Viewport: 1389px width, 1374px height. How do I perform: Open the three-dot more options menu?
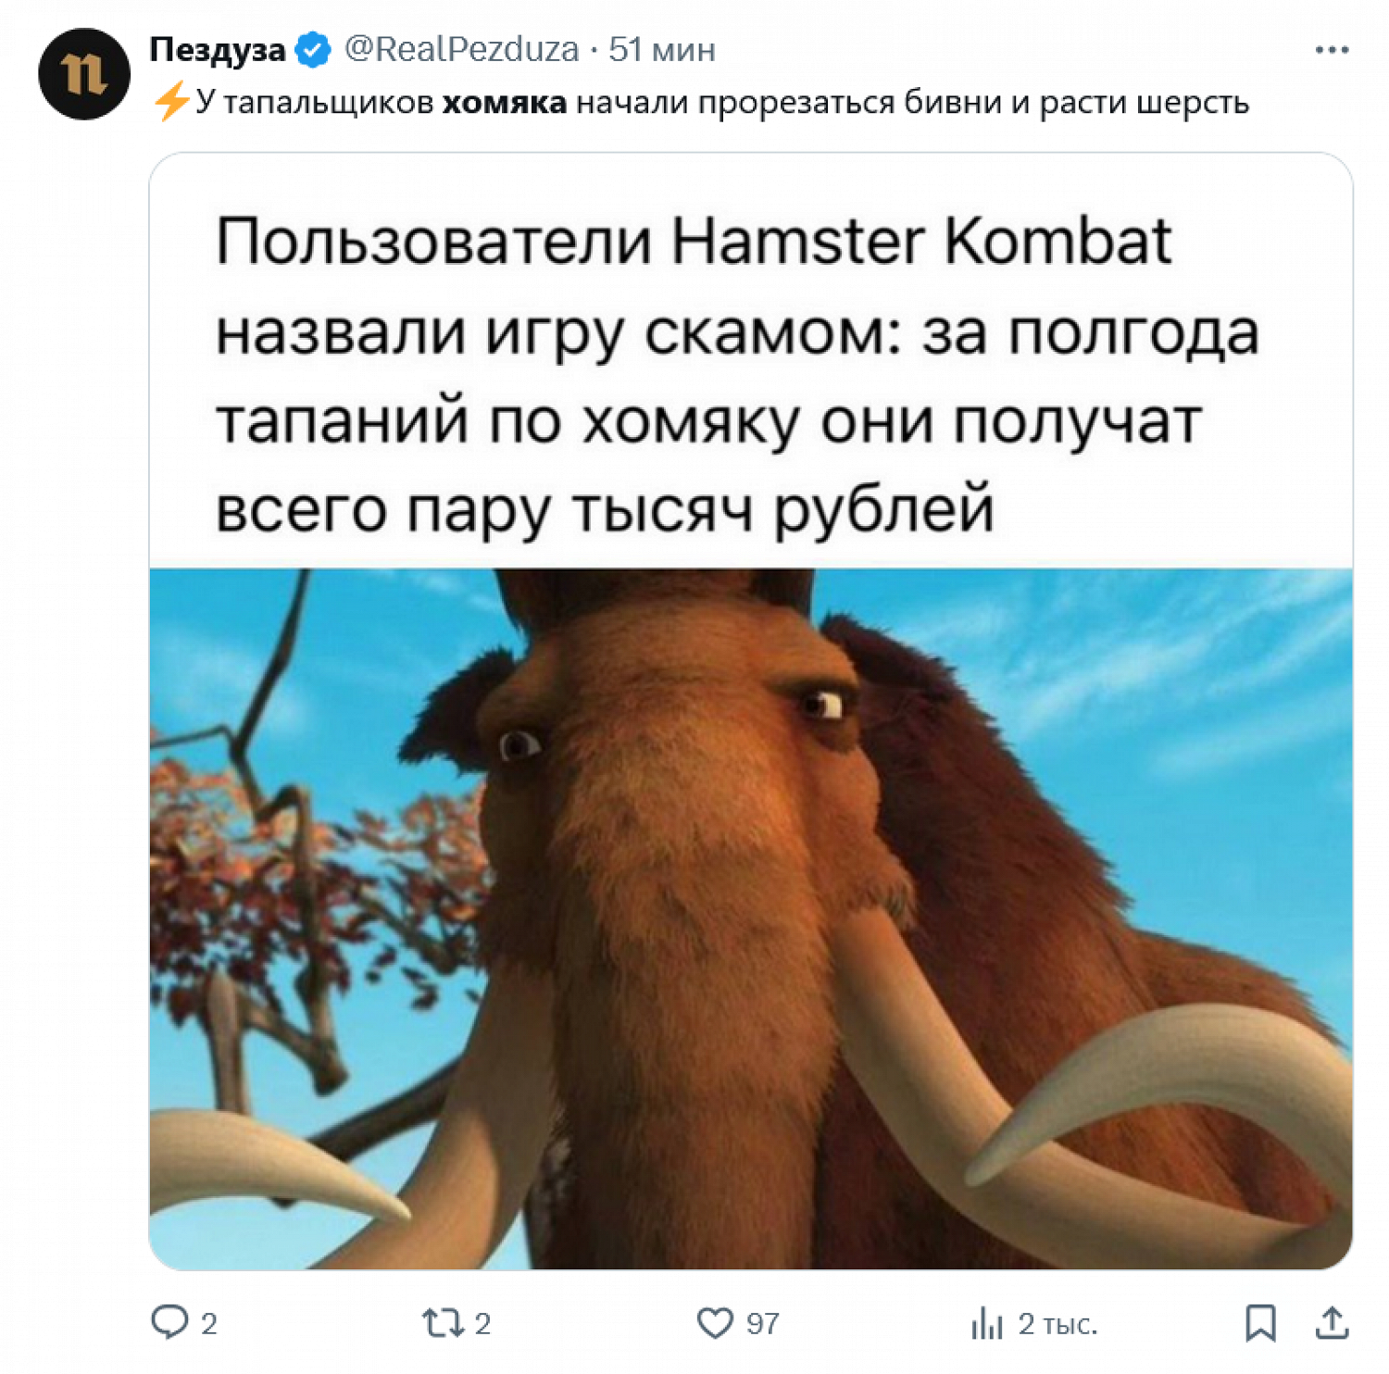1332,50
